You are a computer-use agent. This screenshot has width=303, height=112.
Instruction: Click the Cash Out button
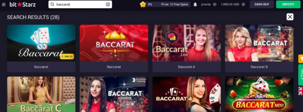(x=262, y=4)
